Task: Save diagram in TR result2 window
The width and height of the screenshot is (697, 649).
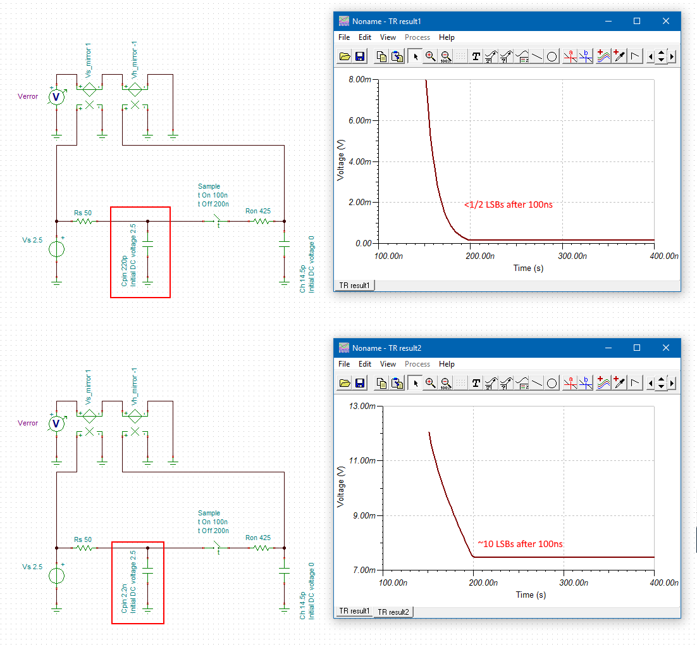Action: pos(360,383)
